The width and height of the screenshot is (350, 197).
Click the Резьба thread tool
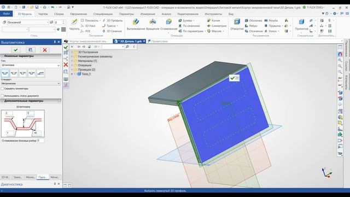[x=271, y=21]
